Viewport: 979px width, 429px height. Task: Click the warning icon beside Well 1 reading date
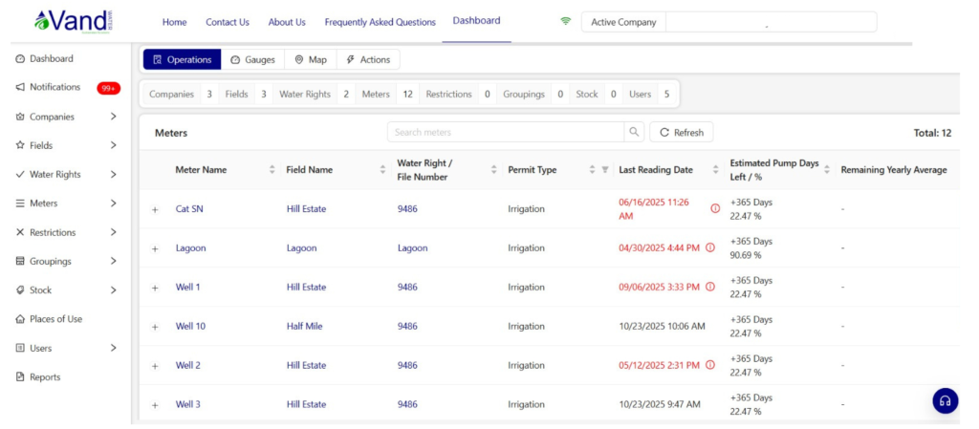pos(709,287)
